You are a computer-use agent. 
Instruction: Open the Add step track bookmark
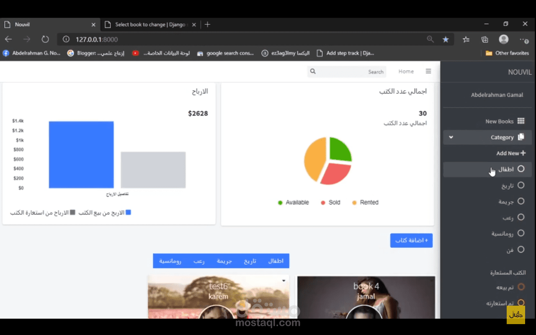345,53
